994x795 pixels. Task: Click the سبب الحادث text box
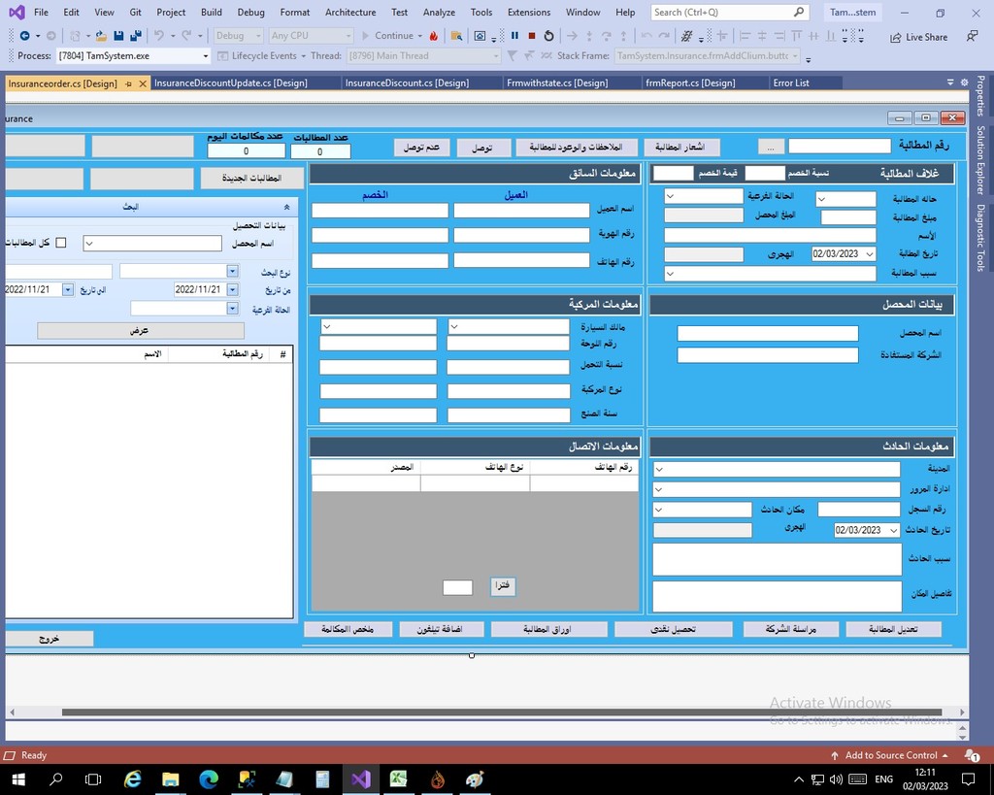coord(778,560)
